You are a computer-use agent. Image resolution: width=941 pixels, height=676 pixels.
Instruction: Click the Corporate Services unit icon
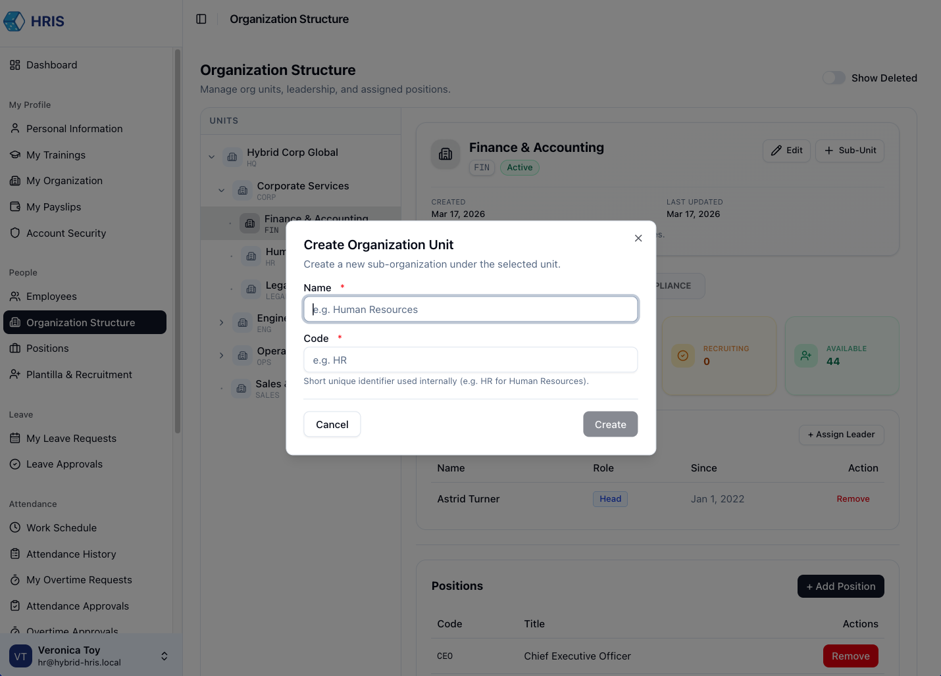coord(243,191)
